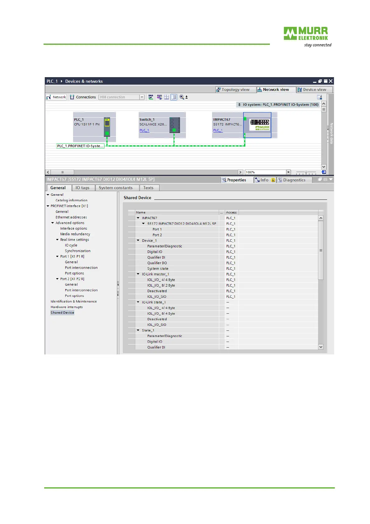Collapse Device_1 row in the table
The width and height of the screenshot is (370, 524).
coord(138,240)
